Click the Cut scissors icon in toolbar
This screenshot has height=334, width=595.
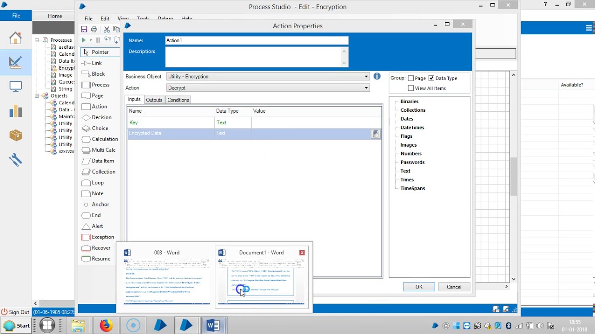106,29
